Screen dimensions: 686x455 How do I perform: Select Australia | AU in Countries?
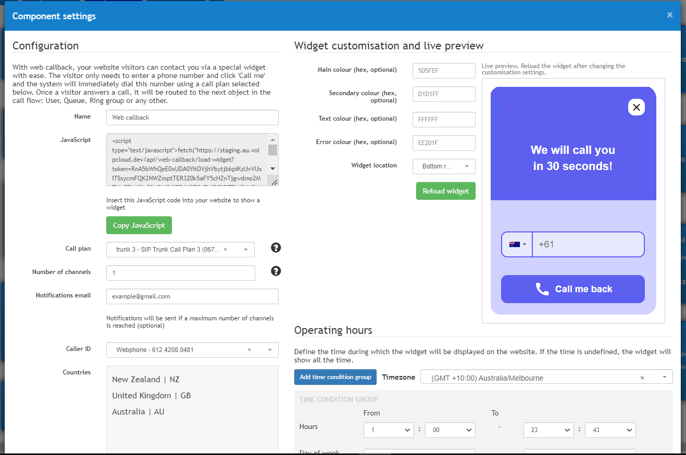point(138,412)
